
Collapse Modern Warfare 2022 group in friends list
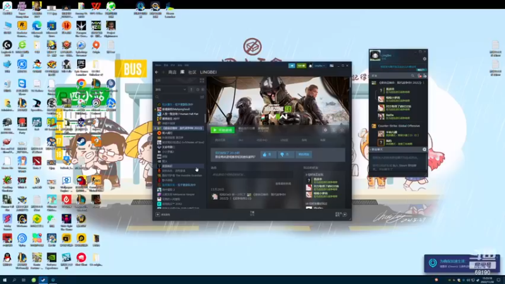coord(398,83)
